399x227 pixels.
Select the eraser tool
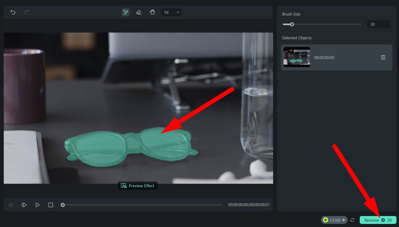[139, 12]
